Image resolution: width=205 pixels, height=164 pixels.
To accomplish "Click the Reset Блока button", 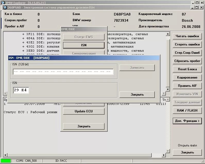I will [x=187, y=69].
